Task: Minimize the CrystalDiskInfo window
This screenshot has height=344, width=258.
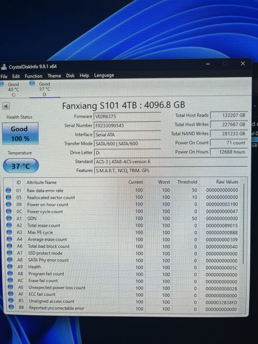Action: pos(208,64)
